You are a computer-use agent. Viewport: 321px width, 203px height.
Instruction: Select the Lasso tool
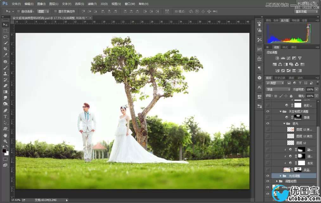pyautogui.click(x=5, y=37)
